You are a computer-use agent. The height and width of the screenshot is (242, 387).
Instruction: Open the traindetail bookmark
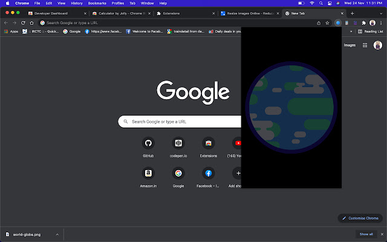coord(186,31)
